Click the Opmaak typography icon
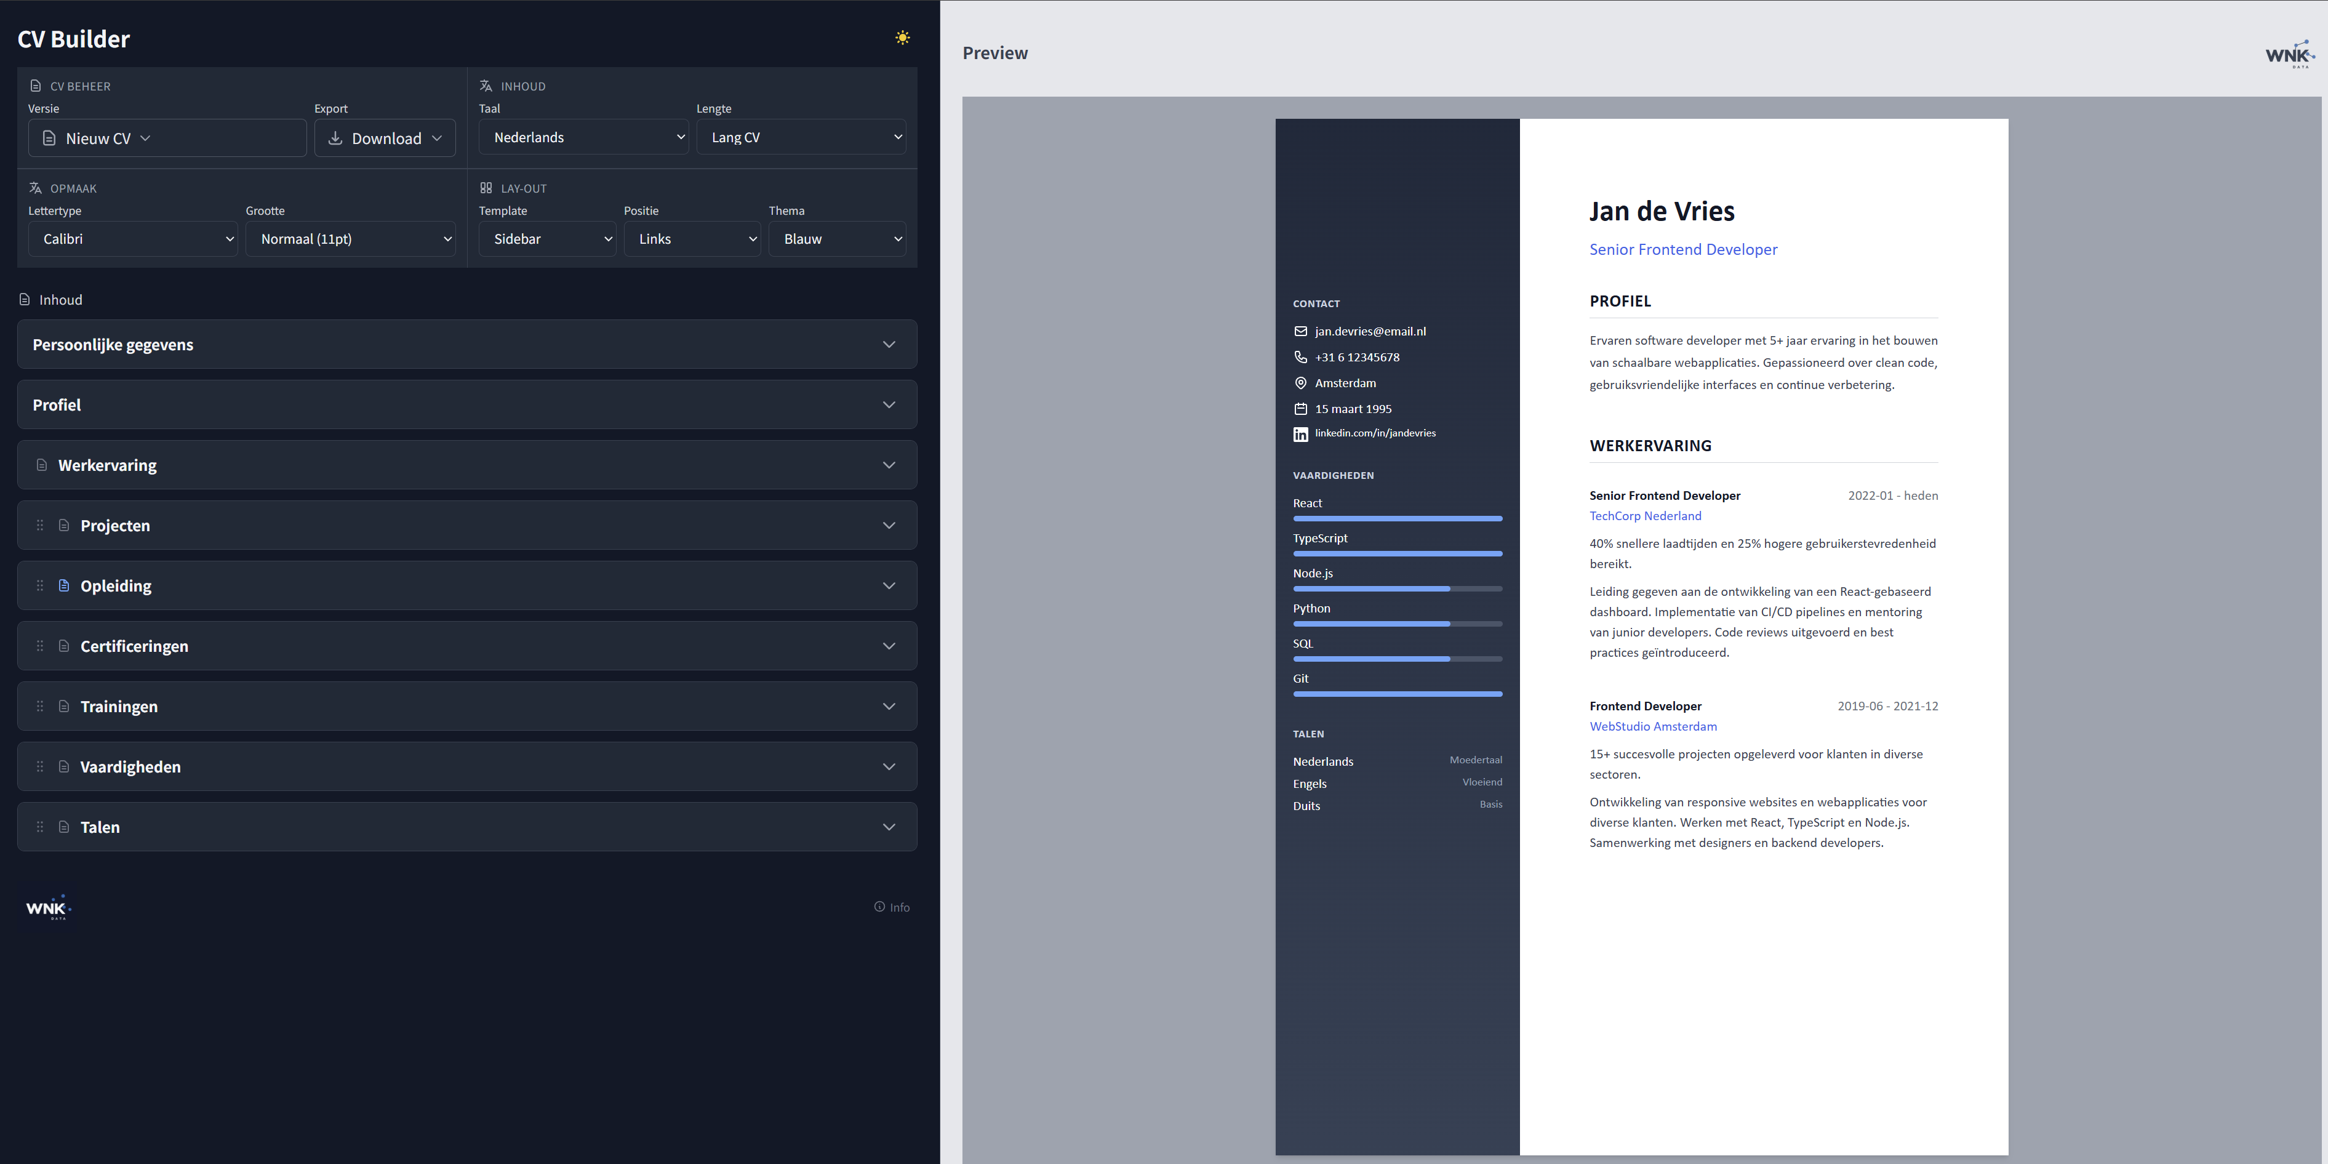 coord(34,187)
